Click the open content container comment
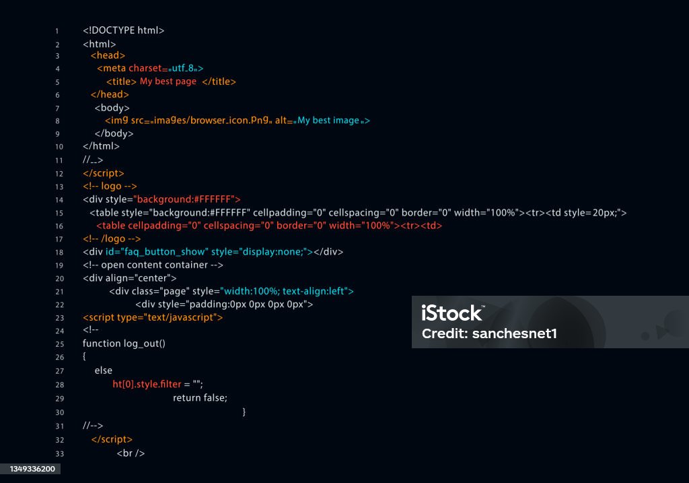The image size is (689, 483). pyautogui.click(x=153, y=265)
